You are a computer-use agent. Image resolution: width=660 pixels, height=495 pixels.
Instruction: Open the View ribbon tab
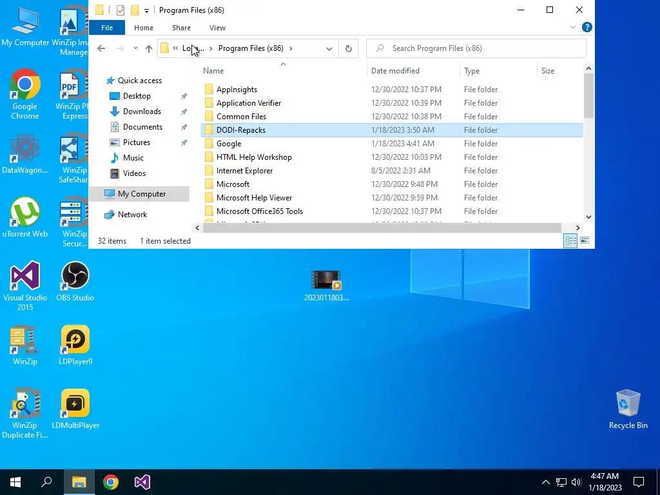[217, 28]
